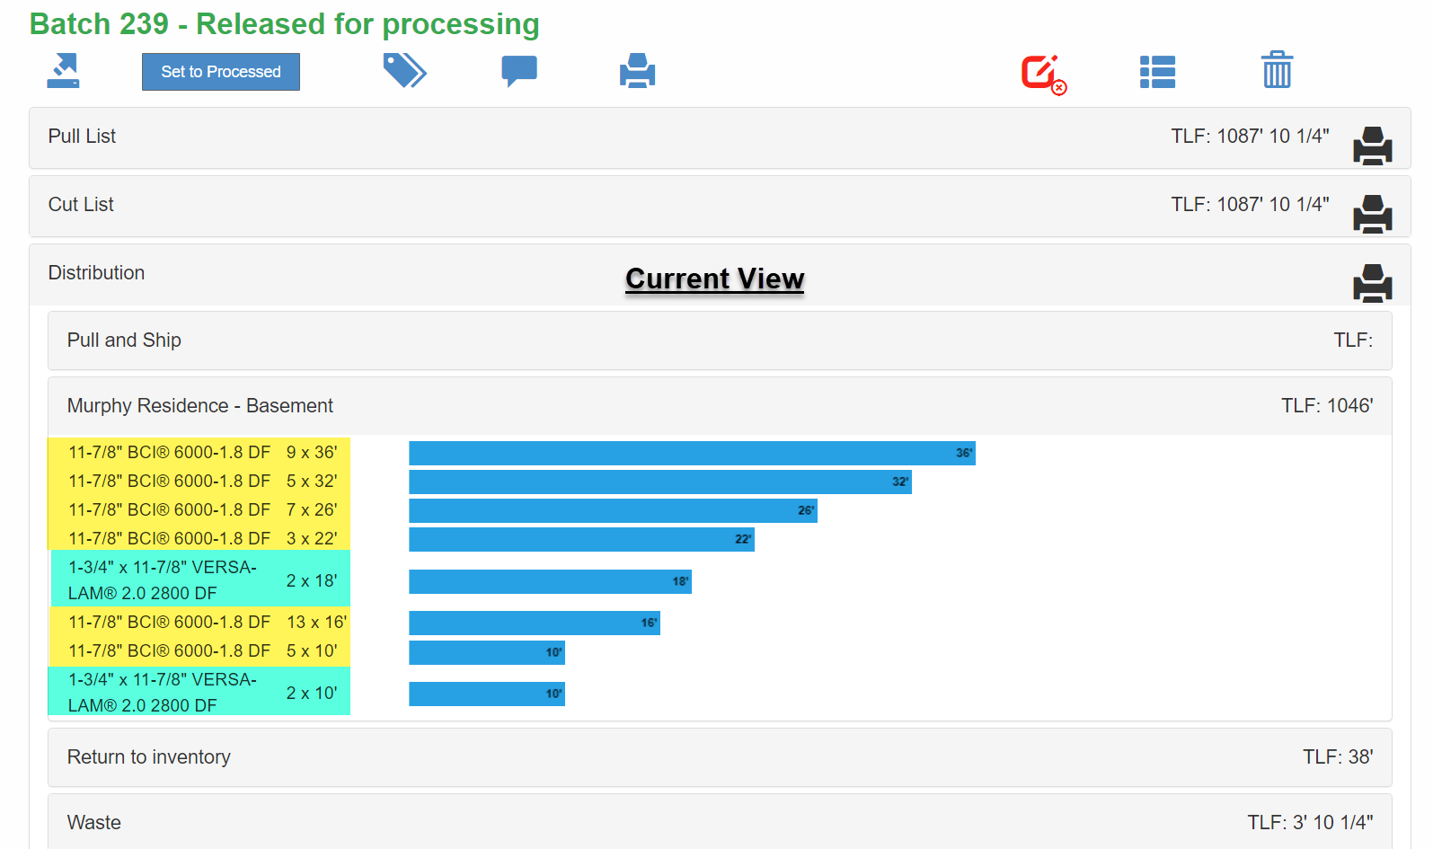Click the blue print icon in toolbar
This screenshot has height=849, width=1433.
pyautogui.click(x=637, y=71)
